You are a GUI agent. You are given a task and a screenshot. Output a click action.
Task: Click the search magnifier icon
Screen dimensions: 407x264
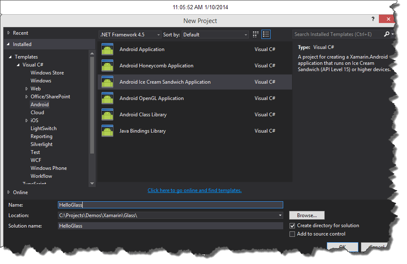pos(386,34)
